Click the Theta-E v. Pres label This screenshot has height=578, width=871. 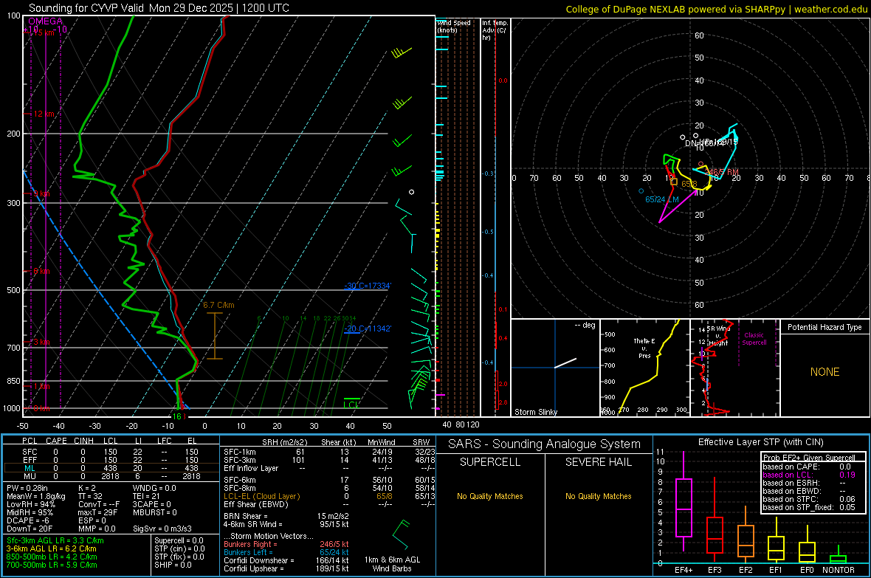pos(644,348)
